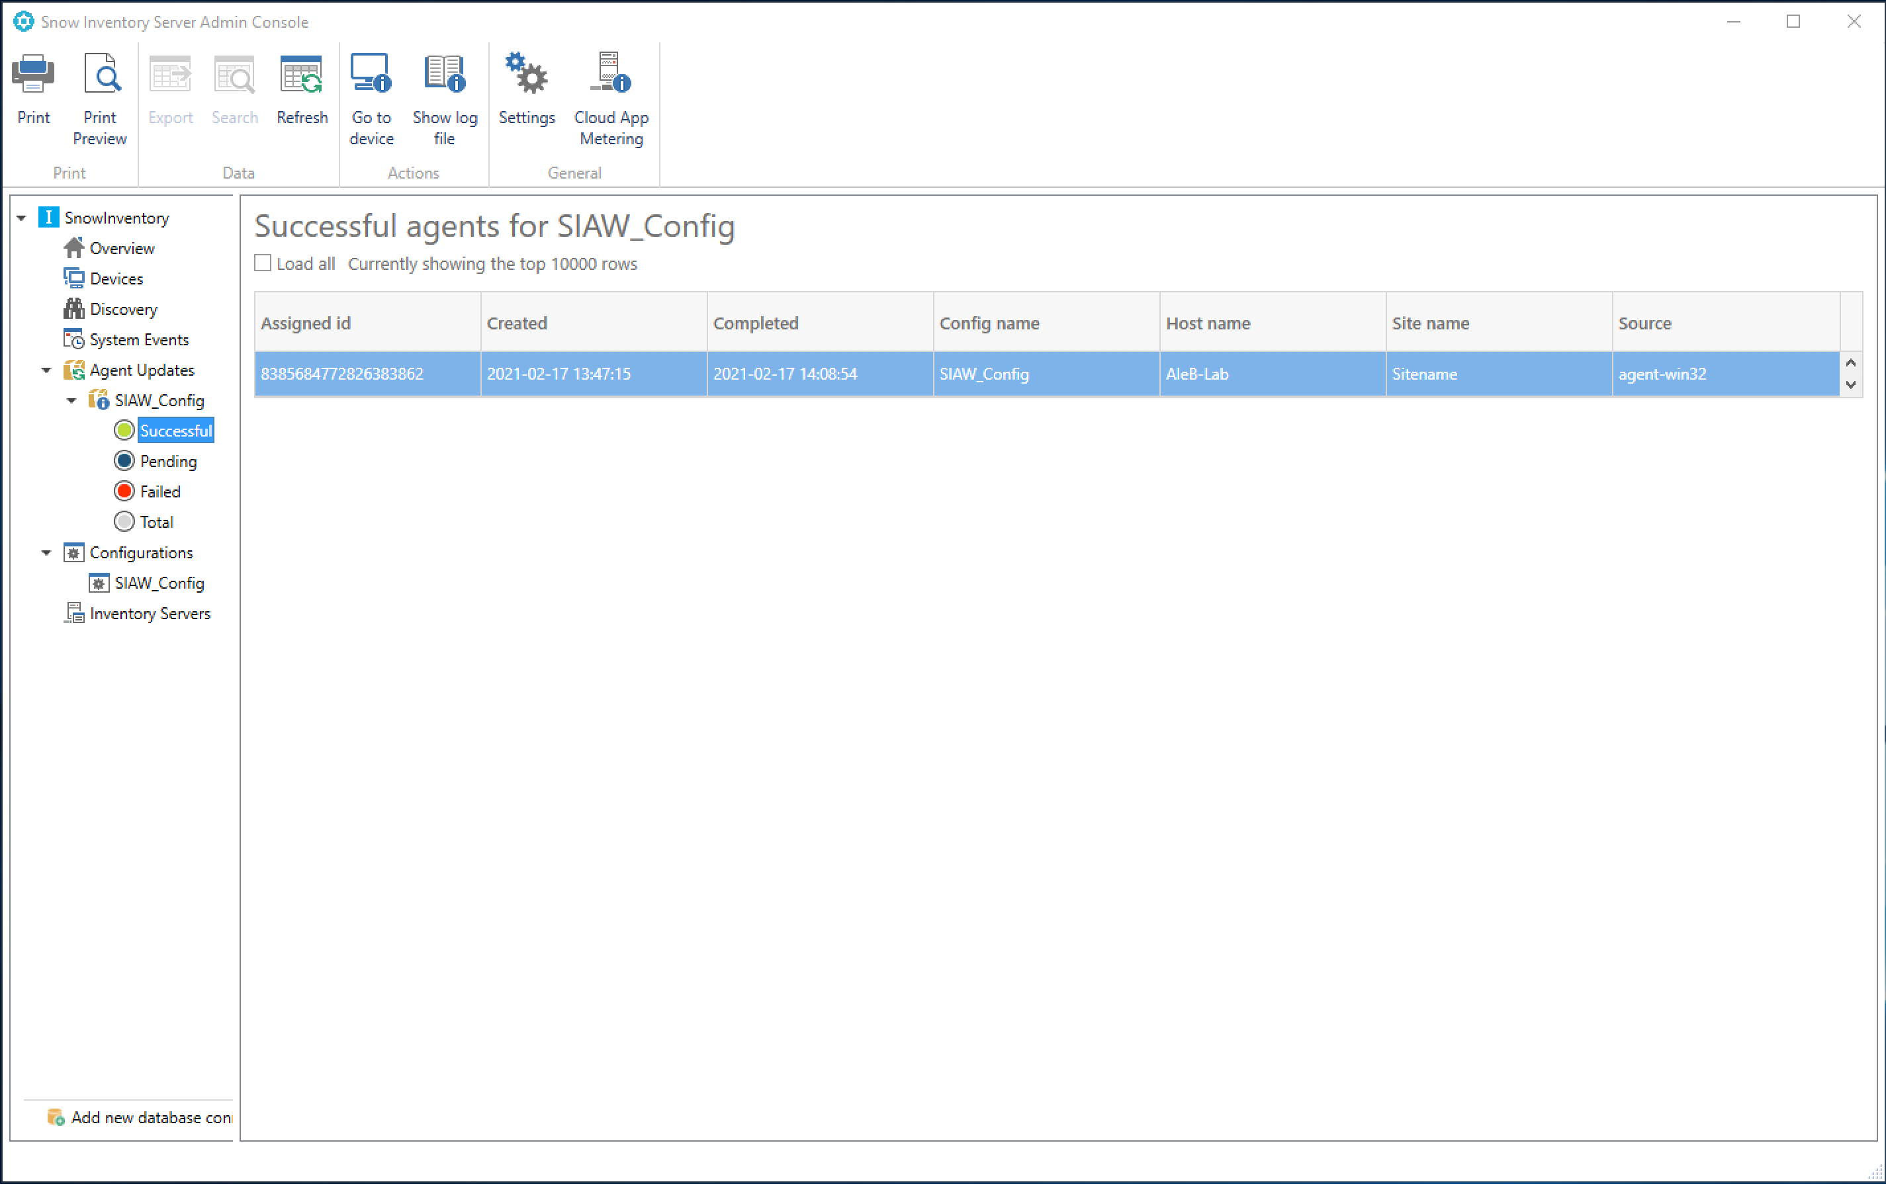The image size is (1886, 1184).
Task: Click the agent-win32 source cell
Action: click(x=1727, y=374)
